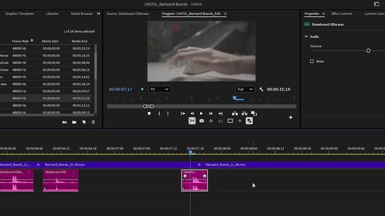Sort by Media End column
The image size is (385, 216).
79,41
